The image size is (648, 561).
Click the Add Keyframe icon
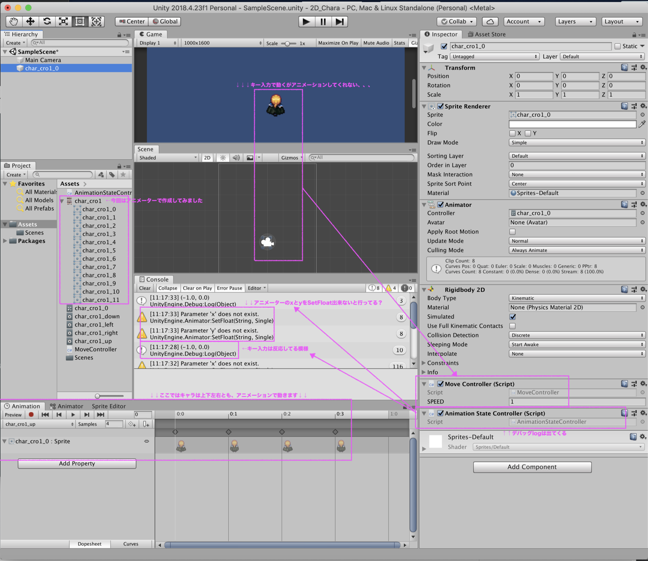(x=132, y=424)
